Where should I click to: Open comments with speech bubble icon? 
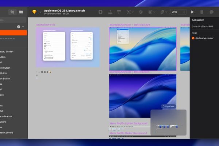point(211,12)
